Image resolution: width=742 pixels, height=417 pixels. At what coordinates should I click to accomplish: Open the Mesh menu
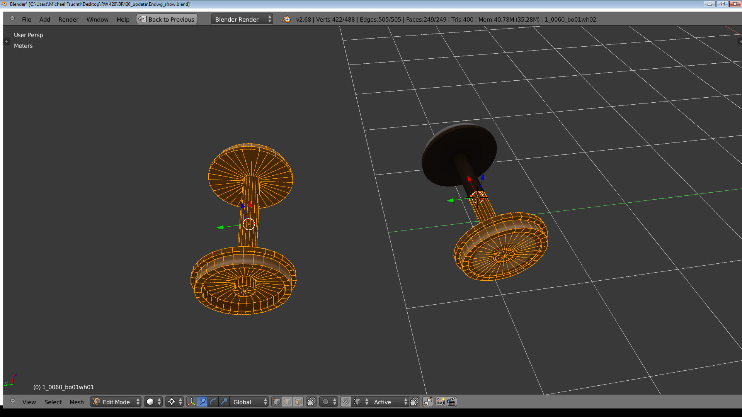pos(77,402)
